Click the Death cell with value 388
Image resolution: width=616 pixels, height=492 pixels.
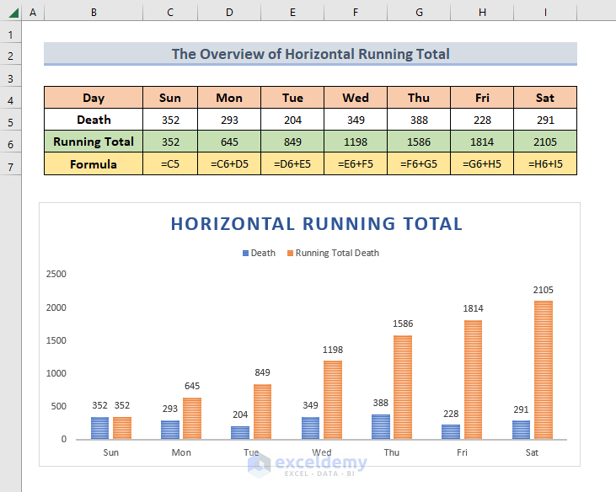[419, 120]
